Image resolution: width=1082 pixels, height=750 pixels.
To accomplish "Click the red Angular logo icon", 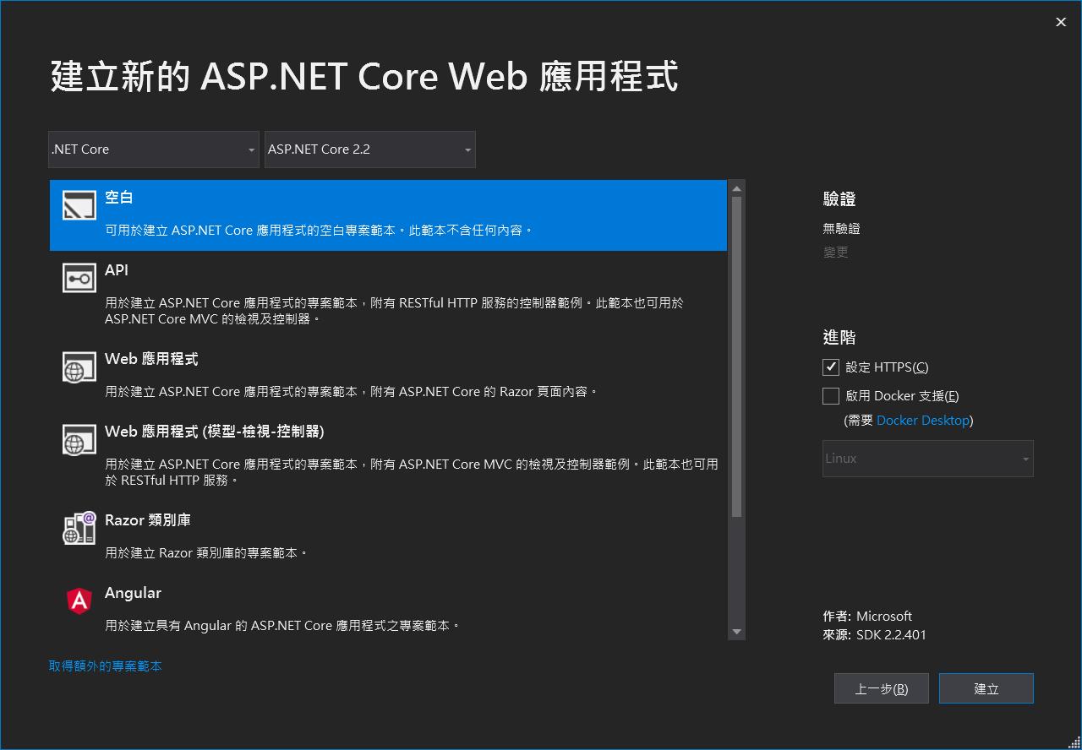I will (x=79, y=601).
